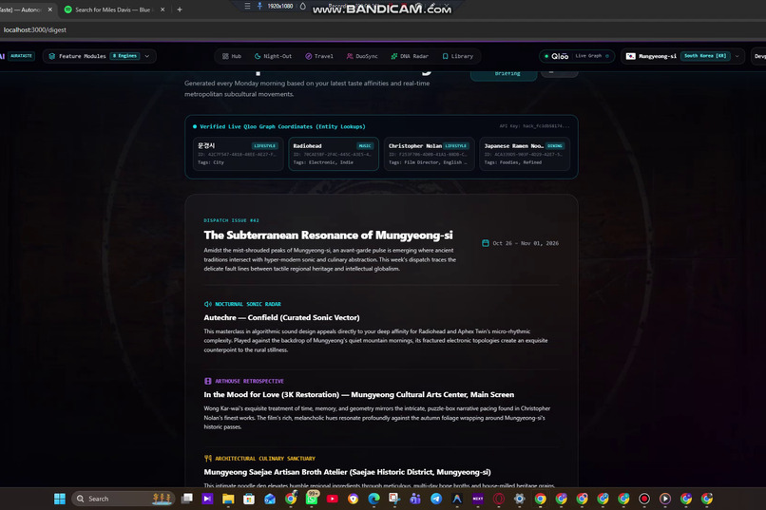Open Telegram from the taskbar
766x510 pixels.
(436, 499)
